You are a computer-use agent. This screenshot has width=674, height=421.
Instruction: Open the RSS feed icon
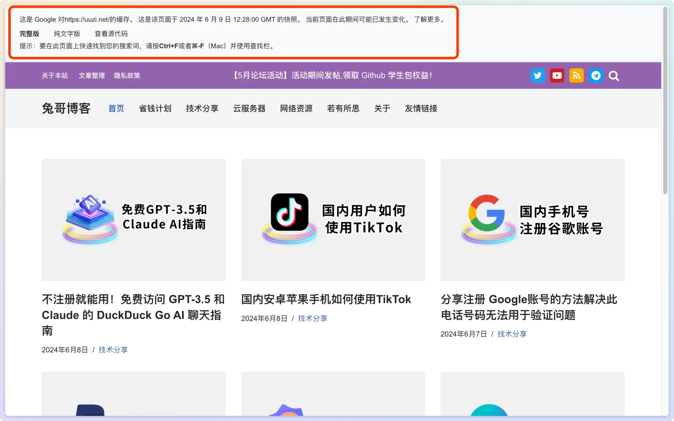pos(576,75)
